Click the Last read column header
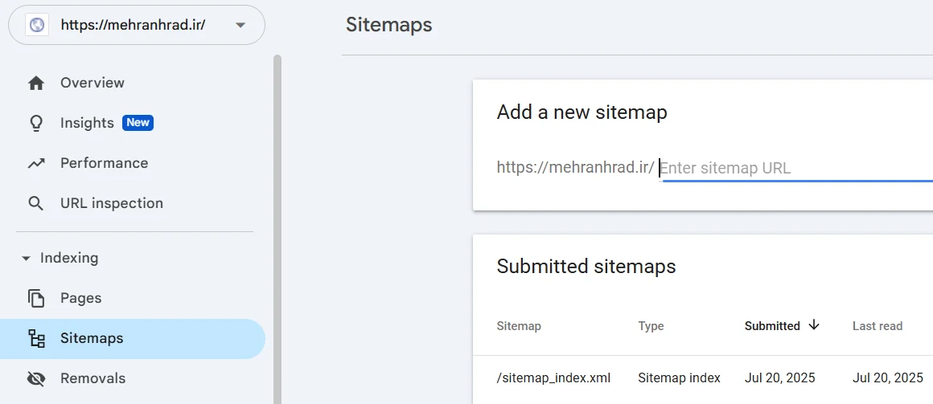The width and height of the screenshot is (933, 404). [x=877, y=326]
